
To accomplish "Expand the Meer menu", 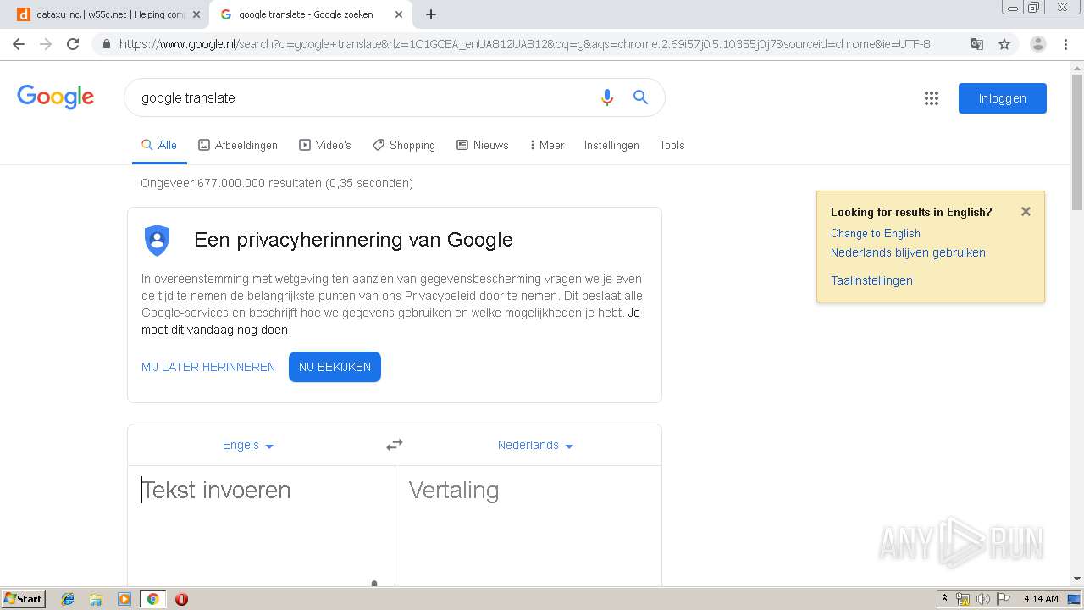I will (x=547, y=145).
